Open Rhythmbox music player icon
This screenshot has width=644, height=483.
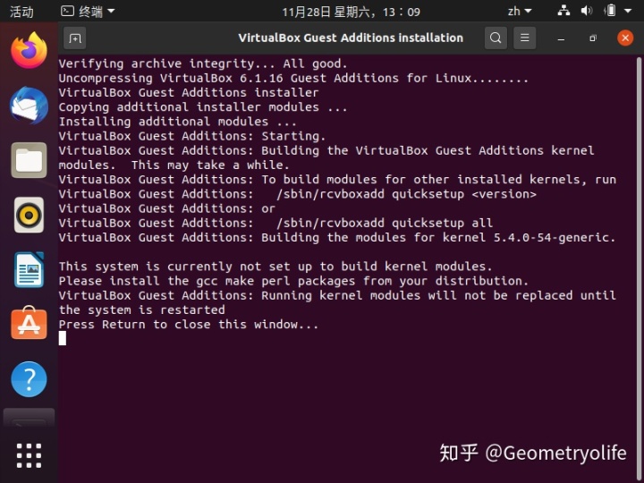pos(29,215)
